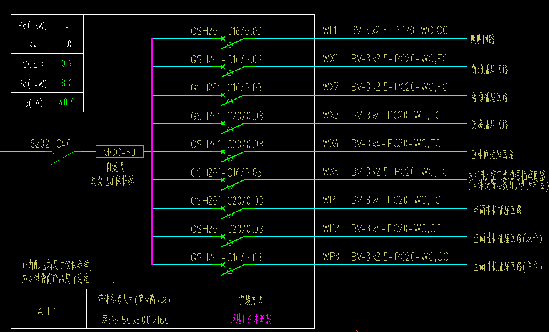Click the 厨房插座回路 description
This screenshot has height=332, width=549.
point(489,125)
